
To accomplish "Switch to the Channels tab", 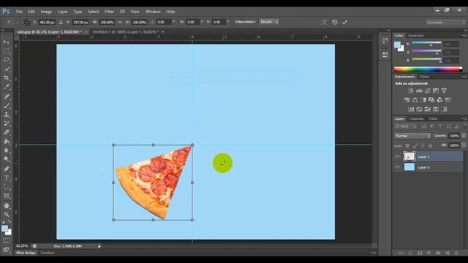I will (x=416, y=118).
